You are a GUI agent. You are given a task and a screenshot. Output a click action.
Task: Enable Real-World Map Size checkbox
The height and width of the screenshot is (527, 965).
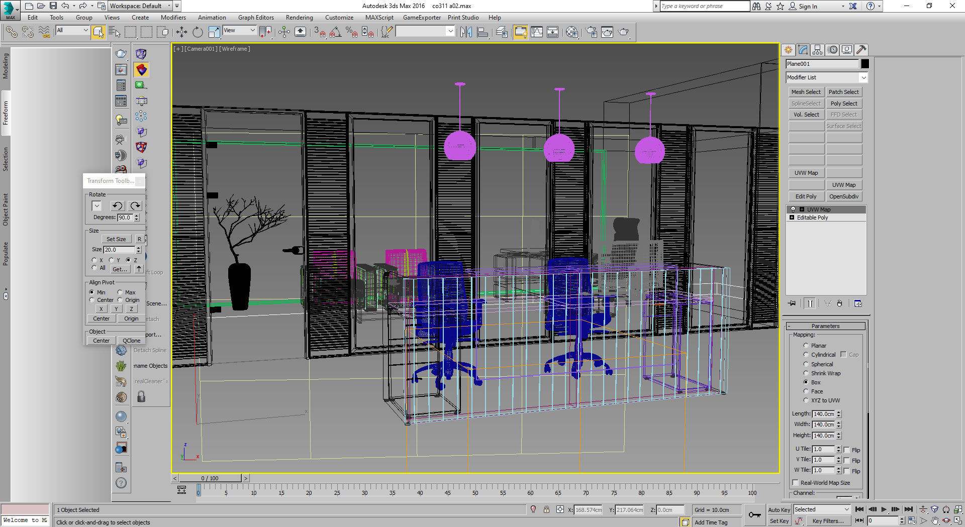click(796, 483)
